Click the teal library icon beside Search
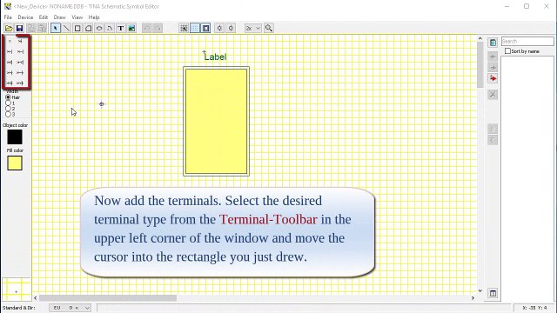 point(493,43)
